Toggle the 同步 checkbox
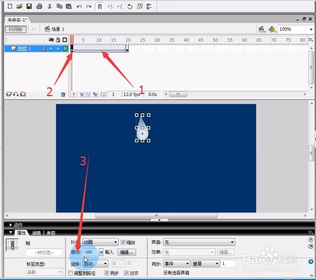Image resolution: width=316 pixels, height=280 pixels. tap(107, 273)
